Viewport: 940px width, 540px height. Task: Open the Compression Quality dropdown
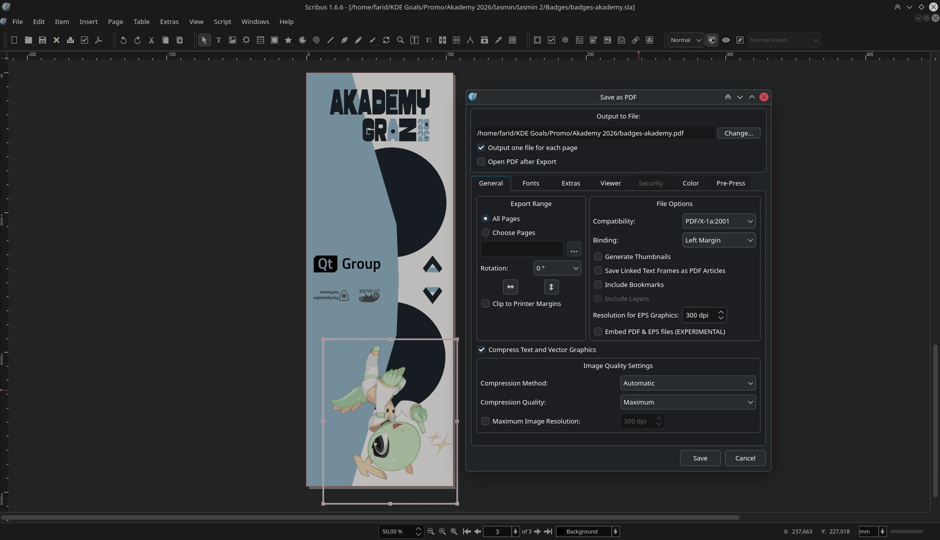[688, 402]
